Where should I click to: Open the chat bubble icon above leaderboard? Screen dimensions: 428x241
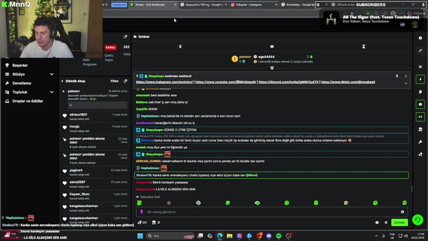click(272, 47)
